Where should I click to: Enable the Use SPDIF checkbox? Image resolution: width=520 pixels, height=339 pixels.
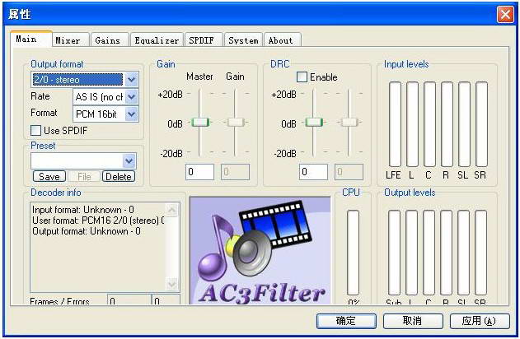[36, 130]
